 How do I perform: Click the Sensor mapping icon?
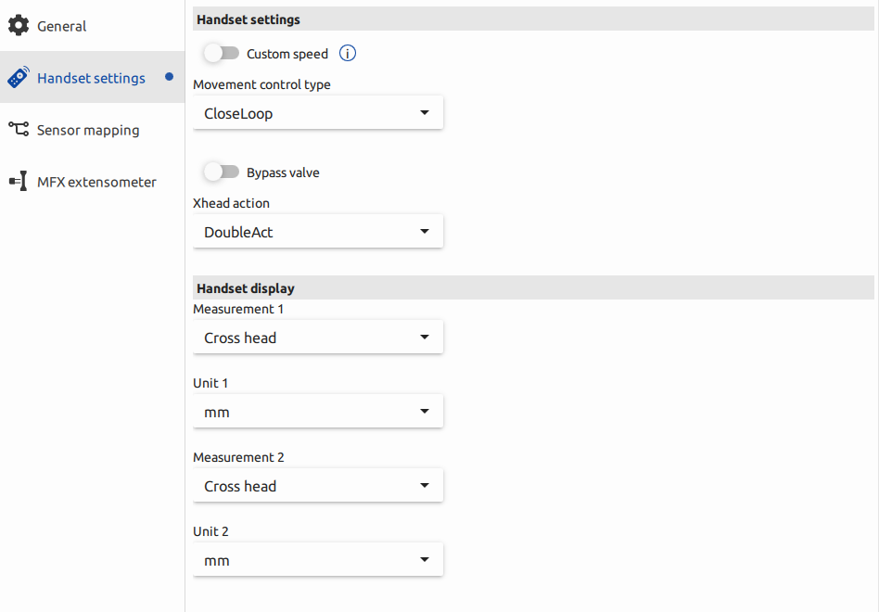[19, 130]
